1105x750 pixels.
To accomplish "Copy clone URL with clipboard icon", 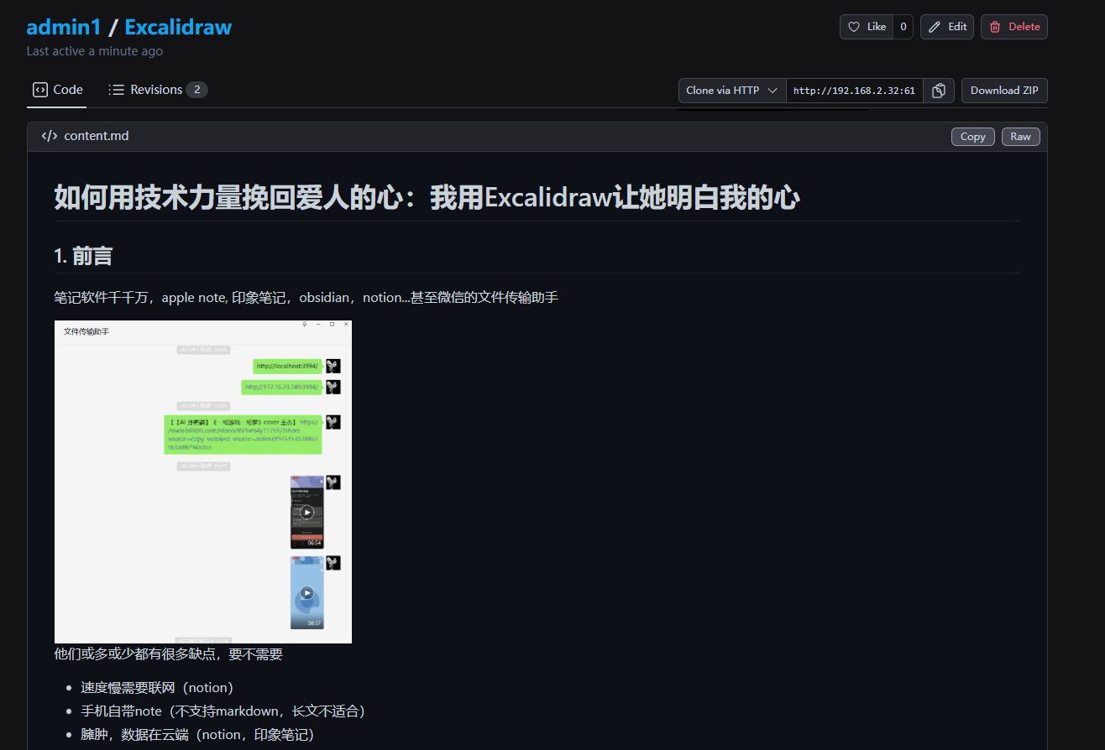I will [x=939, y=91].
